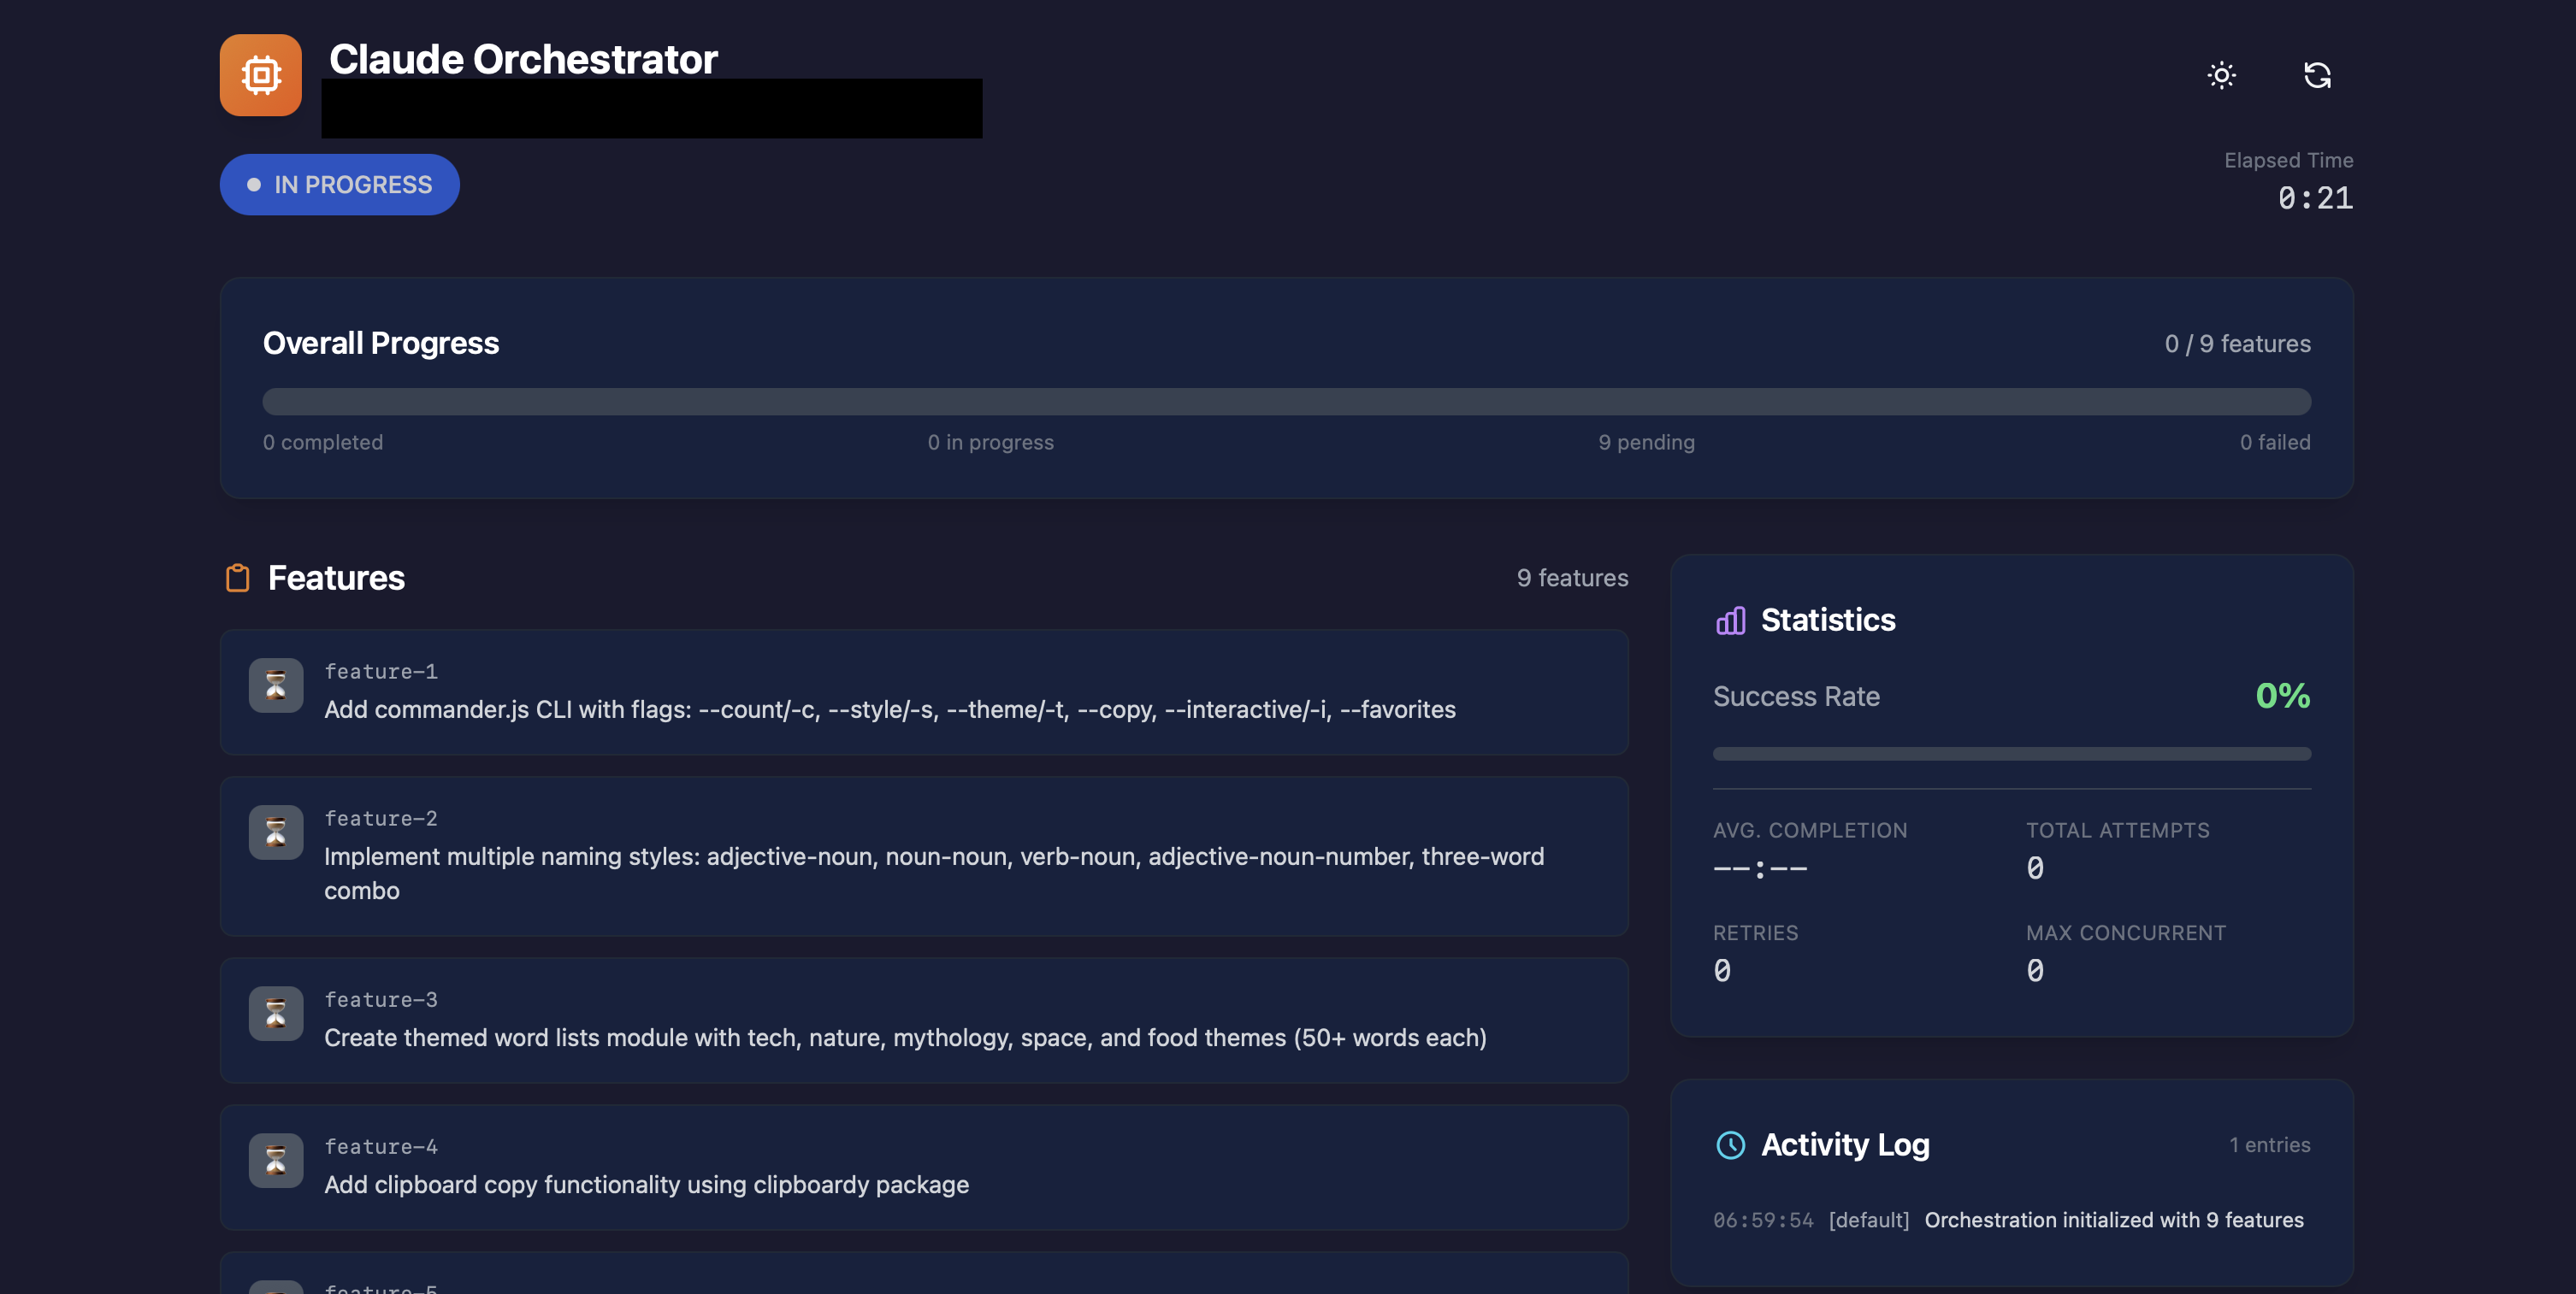Click the AVG. COMPLETION value '--:--'
This screenshot has height=1294, width=2576.
coord(1760,868)
